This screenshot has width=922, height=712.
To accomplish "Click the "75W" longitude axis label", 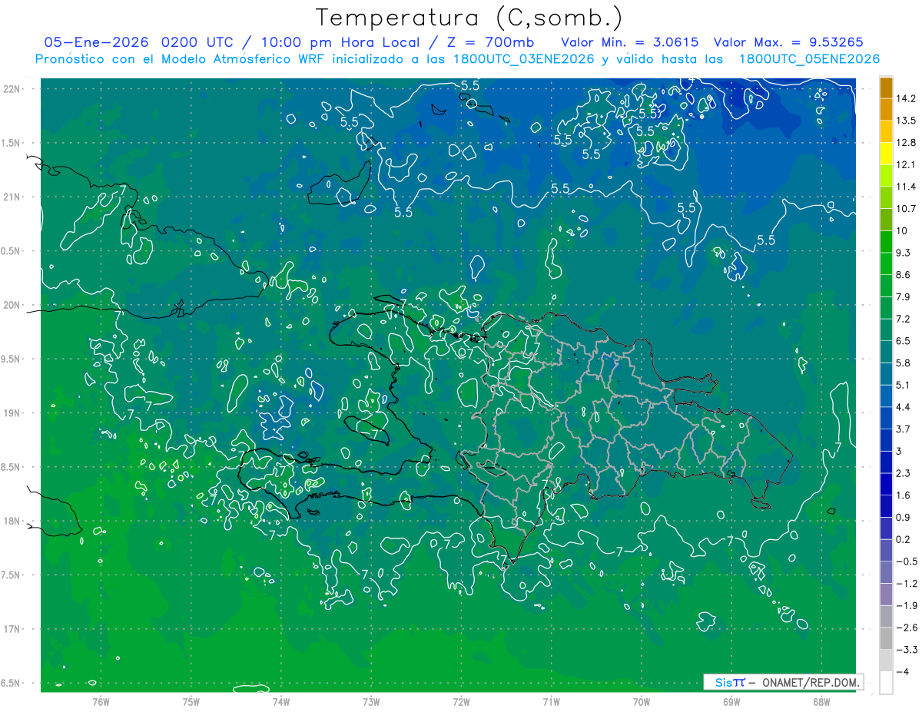I will click(191, 701).
